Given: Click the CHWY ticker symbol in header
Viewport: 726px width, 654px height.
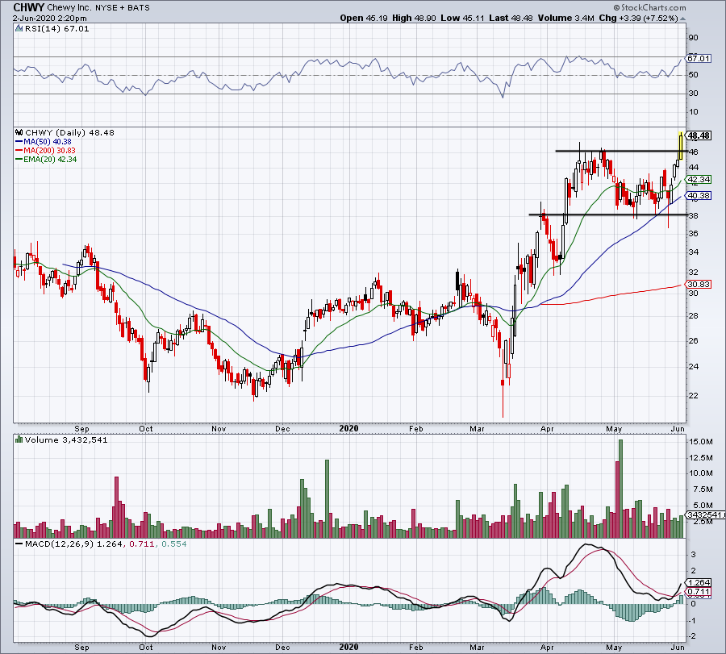Looking at the screenshot, I should (29, 7).
